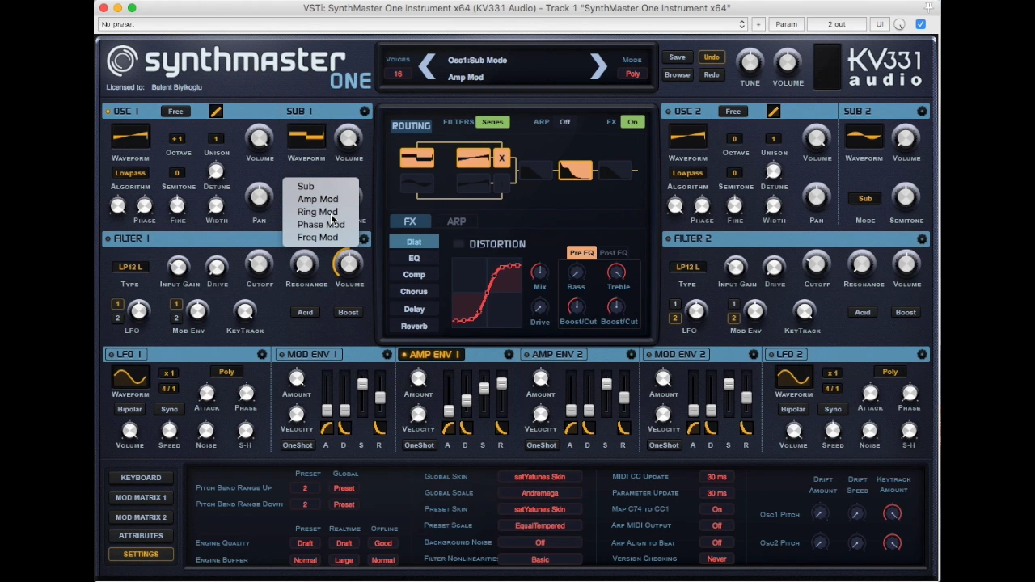This screenshot has height=582, width=1035.
Task: Click the OSC 1 power indicator
Action: coord(108,111)
